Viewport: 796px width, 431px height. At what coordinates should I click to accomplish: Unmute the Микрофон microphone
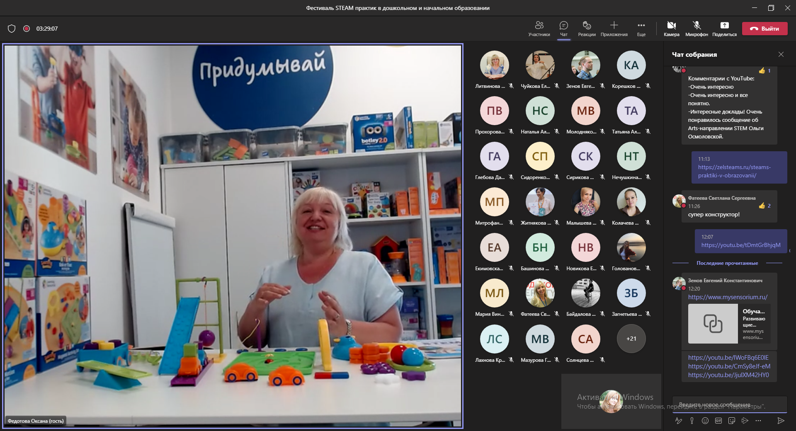[696, 28]
